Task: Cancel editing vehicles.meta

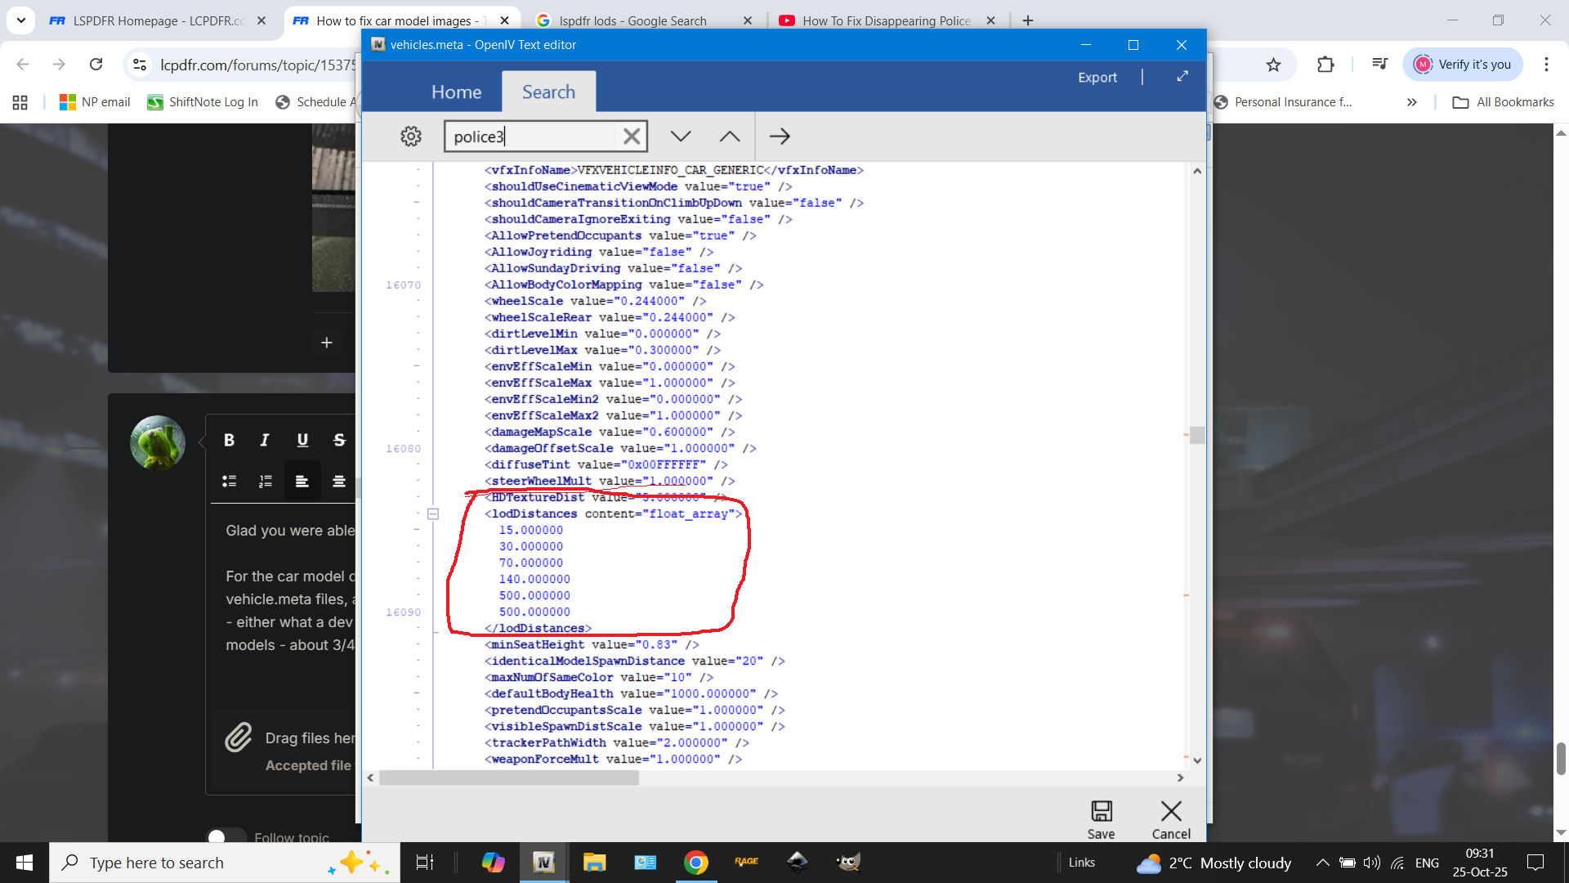Action: click(x=1170, y=819)
